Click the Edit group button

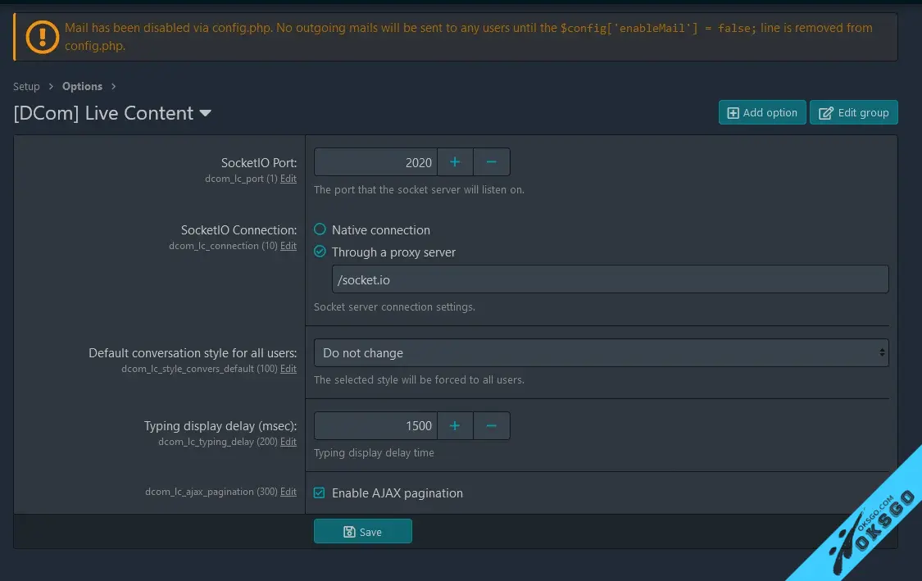point(853,113)
